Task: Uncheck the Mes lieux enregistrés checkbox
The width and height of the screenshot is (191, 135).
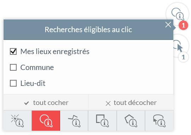Action: click(13, 52)
